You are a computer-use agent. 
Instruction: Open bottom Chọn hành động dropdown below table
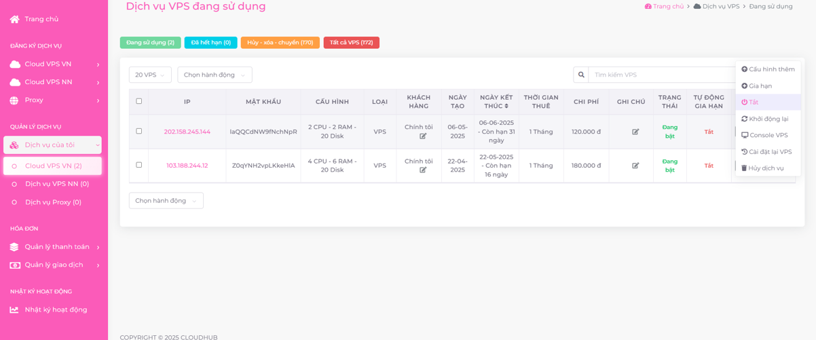pos(166,200)
